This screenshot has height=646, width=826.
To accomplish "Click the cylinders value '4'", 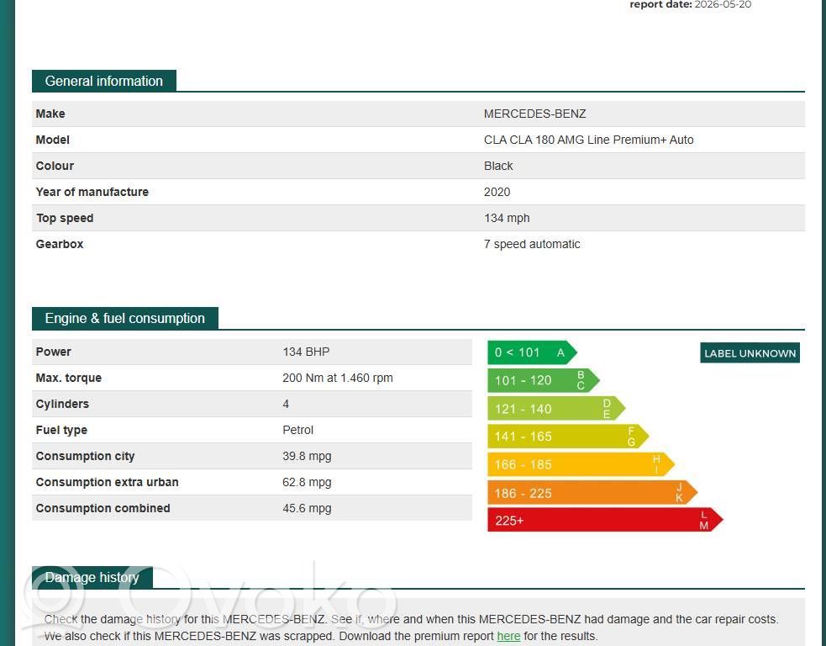I will pyautogui.click(x=286, y=404).
